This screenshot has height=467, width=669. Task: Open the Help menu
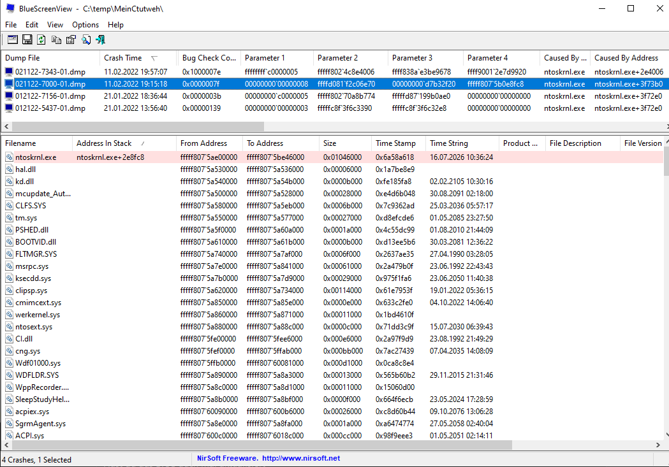[115, 25]
